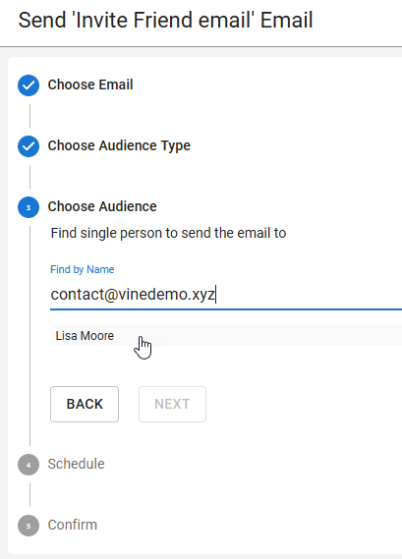Viewport: 402px width, 559px height.
Task: Click connector line below Choose Audience Type step
Action: point(29,177)
